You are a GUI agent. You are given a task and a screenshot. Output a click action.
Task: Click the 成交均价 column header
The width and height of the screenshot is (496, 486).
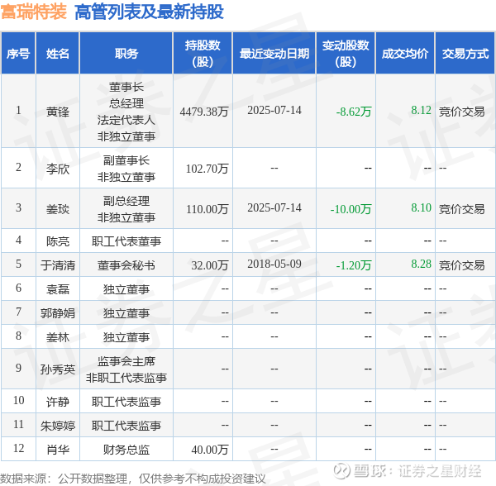coord(405,53)
